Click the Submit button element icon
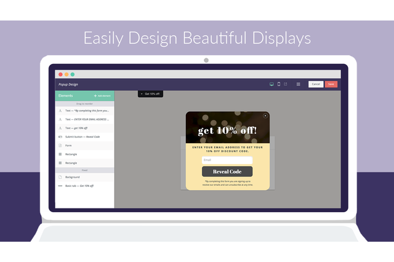The height and width of the screenshot is (262, 394). point(60,137)
